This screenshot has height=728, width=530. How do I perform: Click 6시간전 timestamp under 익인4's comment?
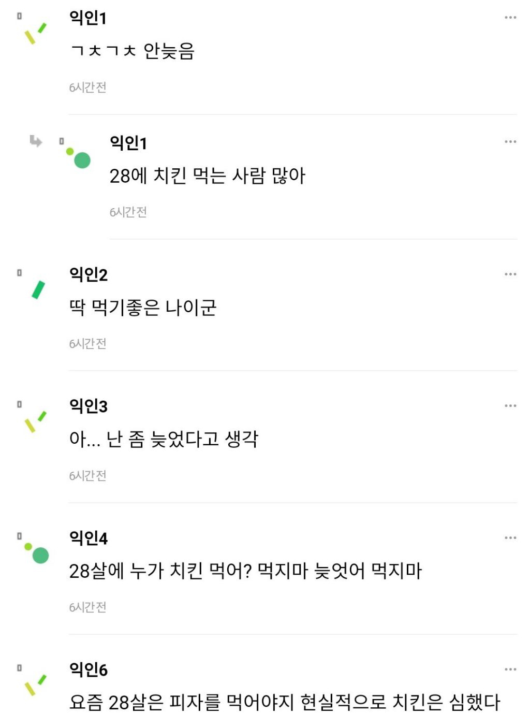88,607
